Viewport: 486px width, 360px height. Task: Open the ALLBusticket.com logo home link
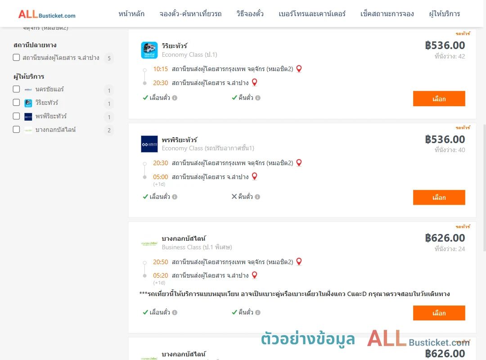point(47,14)
